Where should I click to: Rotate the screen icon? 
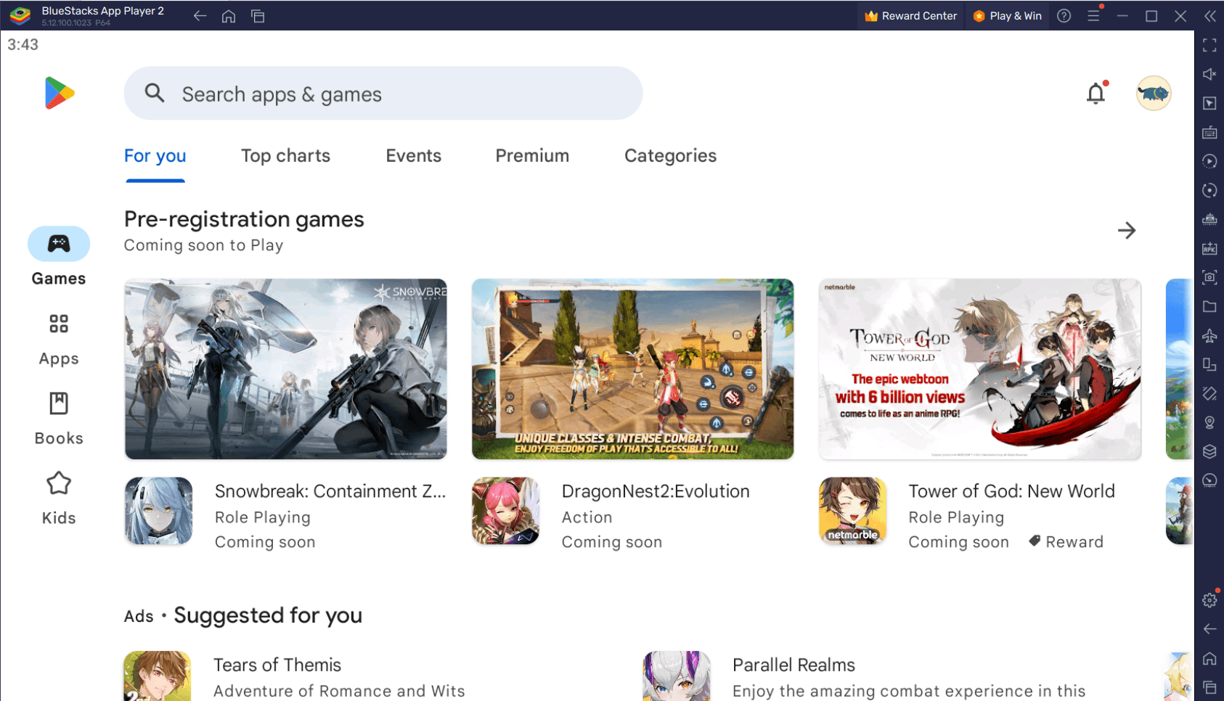pyautogui.click(x=1209, y=393)
